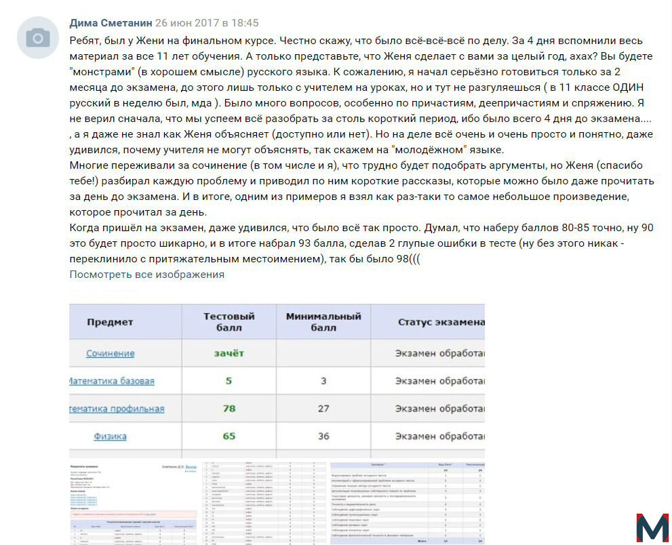This screenshot has width=672, height=545.
Task: Click the Статус экзамена column header
Action: click(441, 322)
